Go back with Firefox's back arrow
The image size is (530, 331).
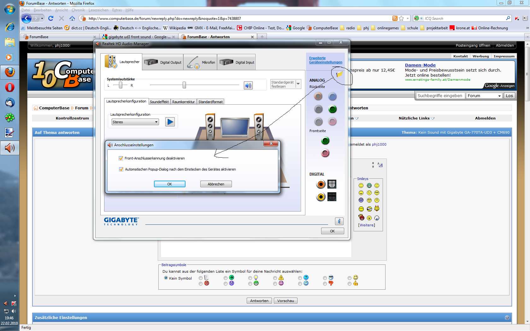click(x=26, y=18)
